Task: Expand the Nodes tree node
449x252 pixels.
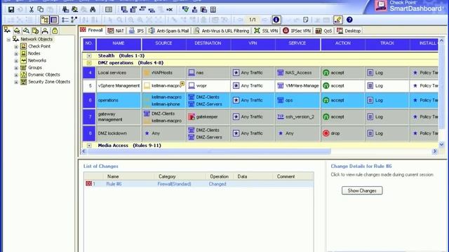Action: click(x=16, y=54)
